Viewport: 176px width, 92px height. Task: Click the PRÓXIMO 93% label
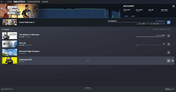tap(160, 35)
